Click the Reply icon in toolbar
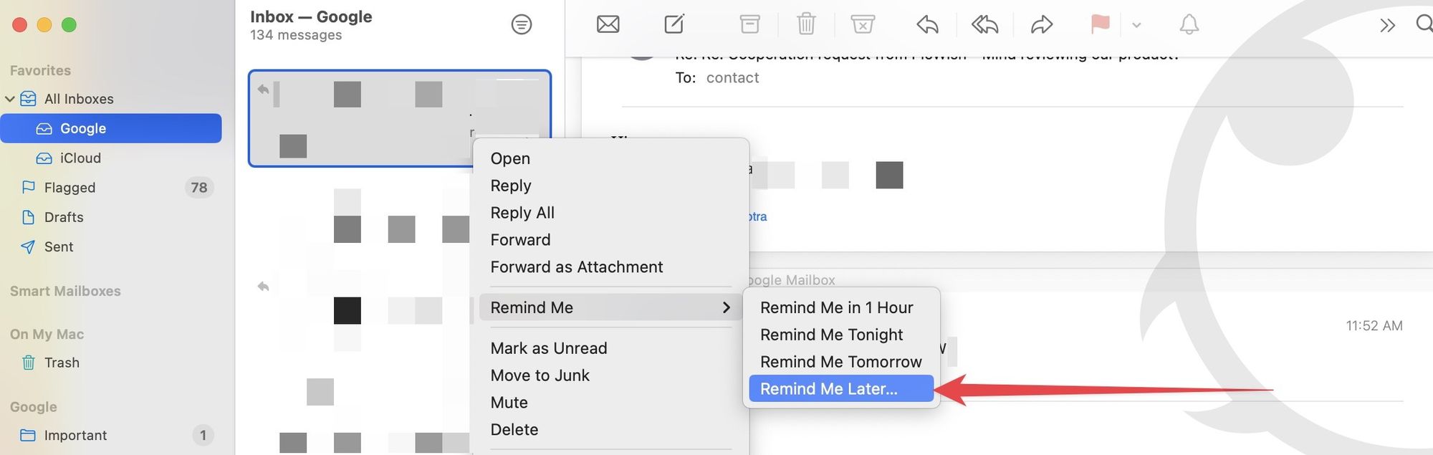 (x=926, y=24)
